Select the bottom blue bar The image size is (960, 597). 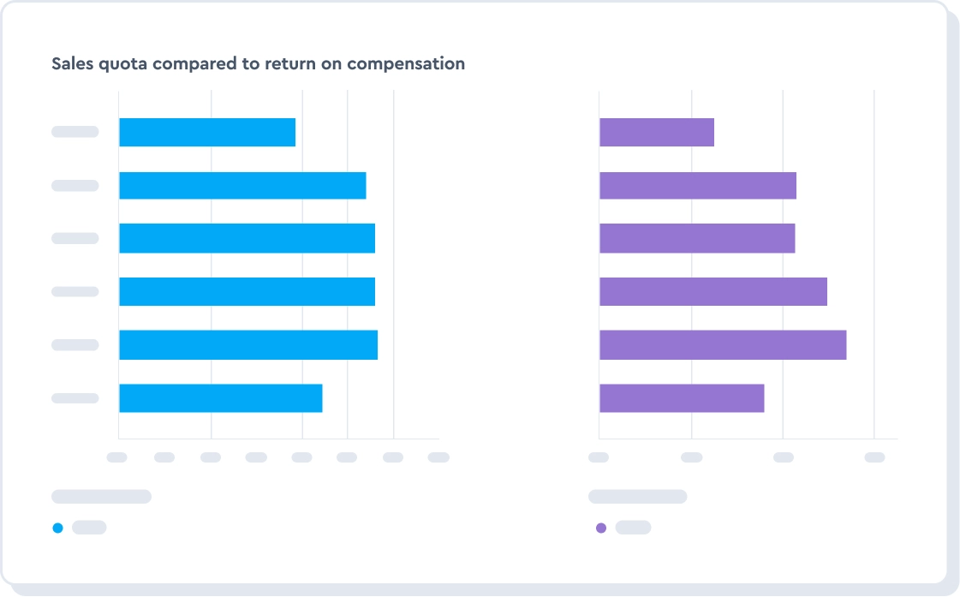click(220, 398)
